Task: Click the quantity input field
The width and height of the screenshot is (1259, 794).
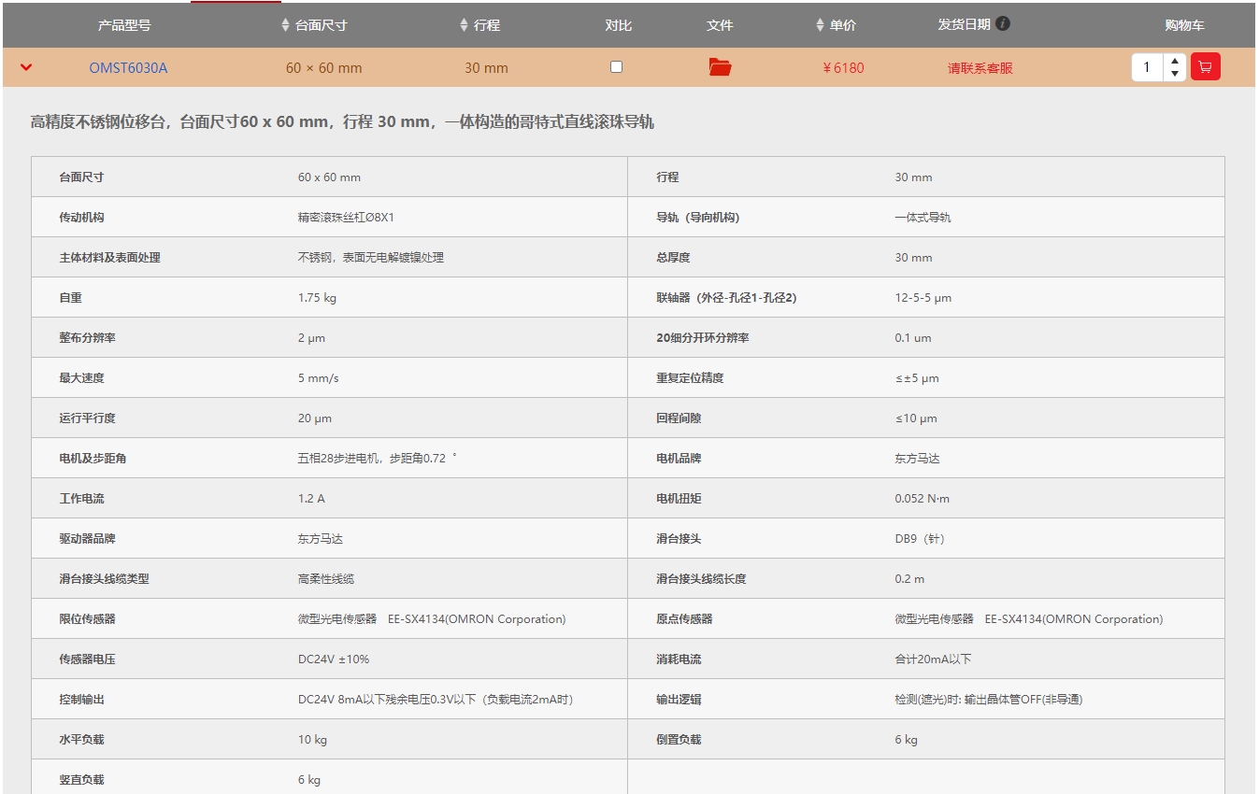Action: (1148, 67)
